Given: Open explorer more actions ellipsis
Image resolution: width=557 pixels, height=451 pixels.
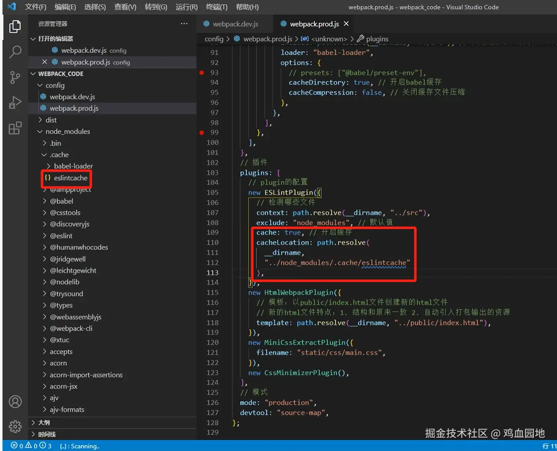Looking at the screenshot, I should tap(184, 24).
